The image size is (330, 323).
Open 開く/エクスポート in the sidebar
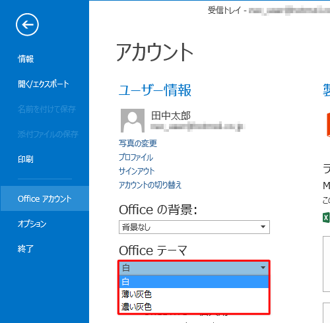coord(44,84)
